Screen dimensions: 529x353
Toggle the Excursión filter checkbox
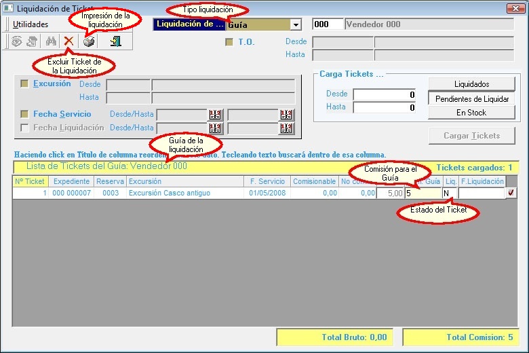(x=25, y=84)
